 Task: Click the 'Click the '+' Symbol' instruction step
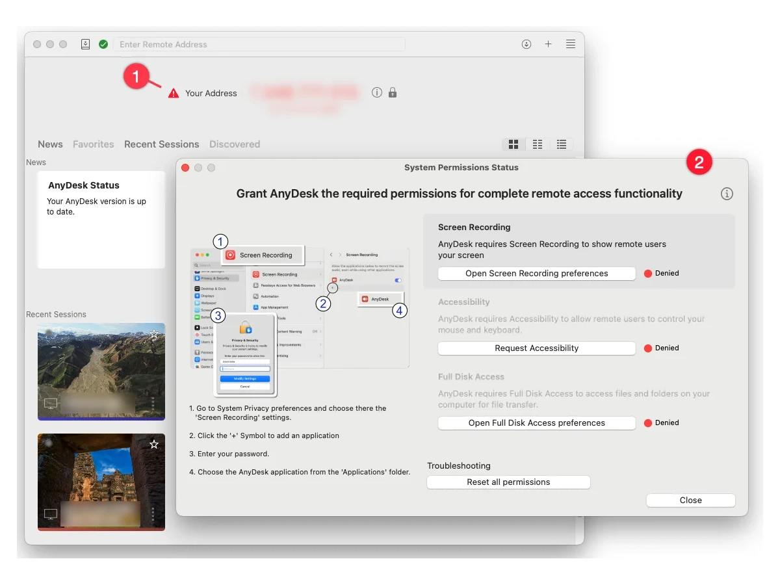(264, 435)
